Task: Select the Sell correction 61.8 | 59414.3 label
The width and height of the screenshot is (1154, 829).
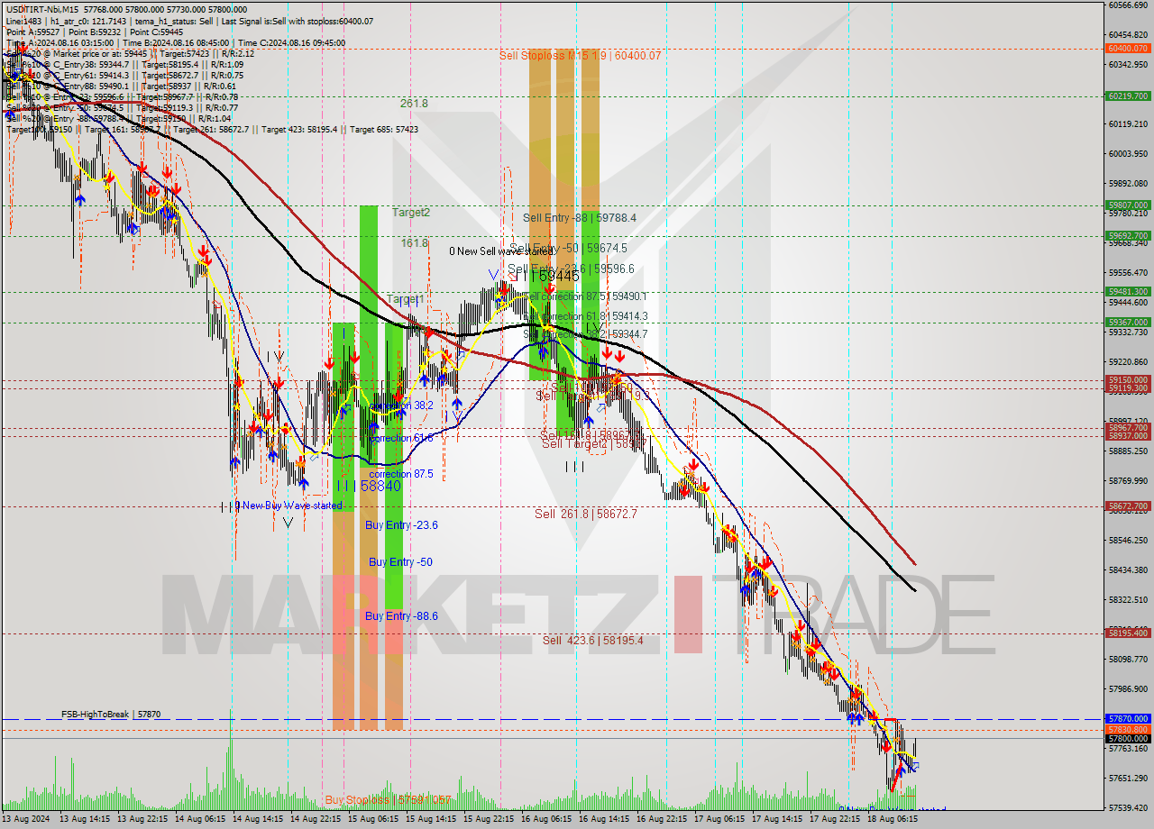Action: 586,317
